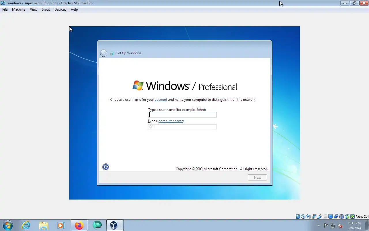Image resolution: width=369 pixels, height=231 pixels.
Task: Open the File menu
Action: click(5, 10)
